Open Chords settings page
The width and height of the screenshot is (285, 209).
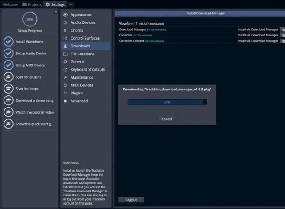point(86,30)
